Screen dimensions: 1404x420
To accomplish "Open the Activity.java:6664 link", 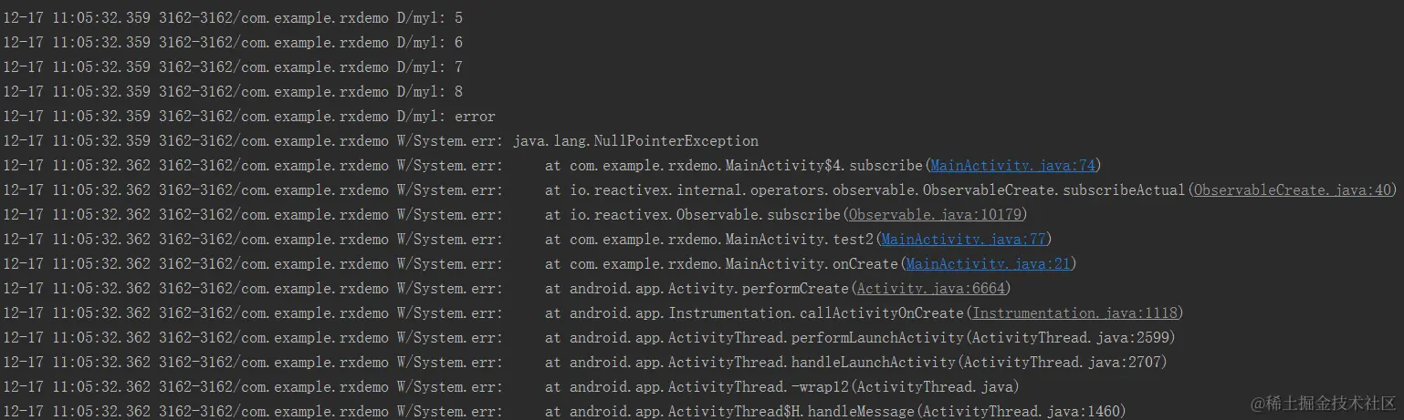I will pyautogui.click(x=930, y=289).
